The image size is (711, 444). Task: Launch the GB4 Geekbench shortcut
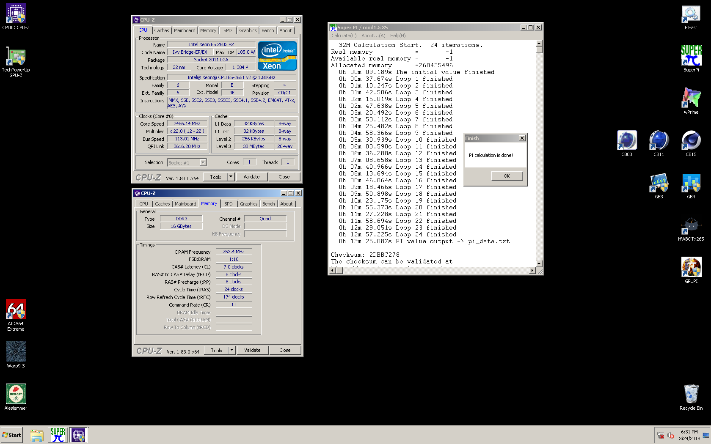pyautogui.click(x=691, y=186)
